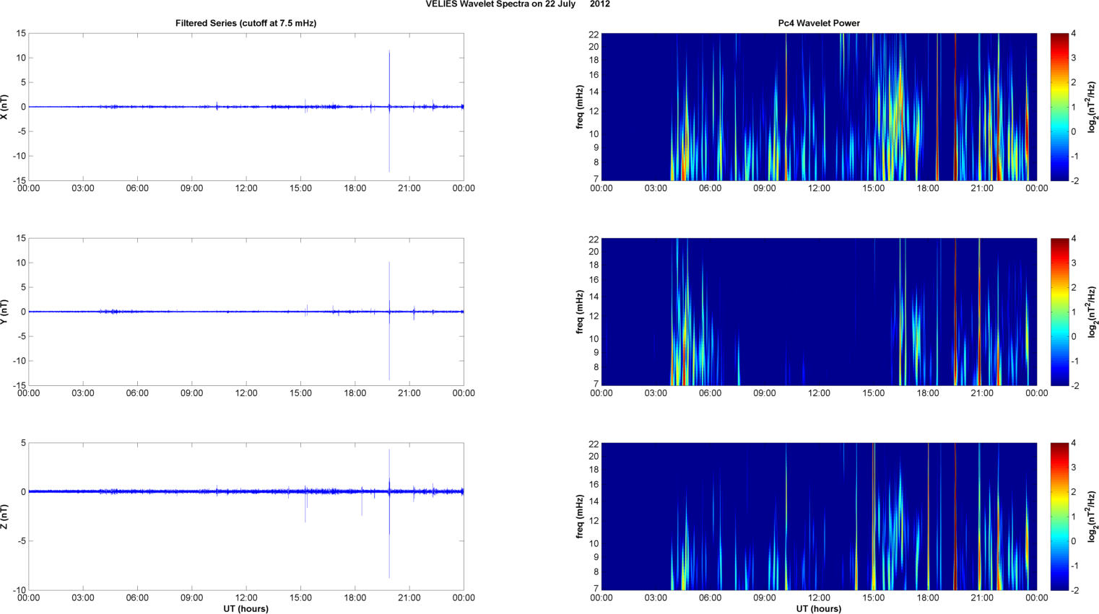Click the colorbar beside the top spectrogram

[x=1059, y=107]
